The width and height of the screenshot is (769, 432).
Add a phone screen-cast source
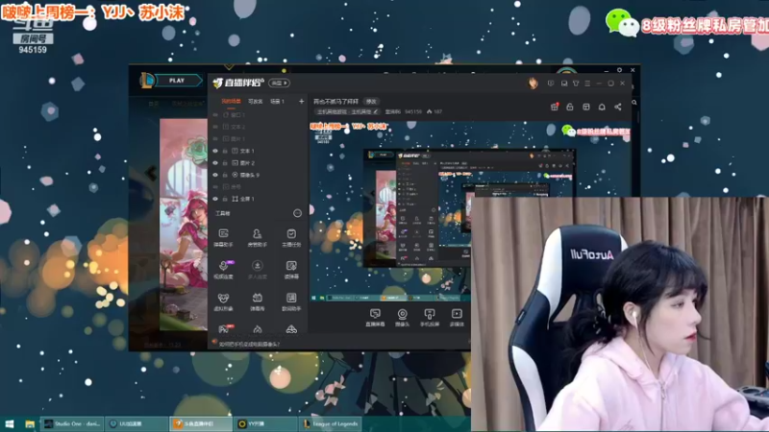(430, 318)
